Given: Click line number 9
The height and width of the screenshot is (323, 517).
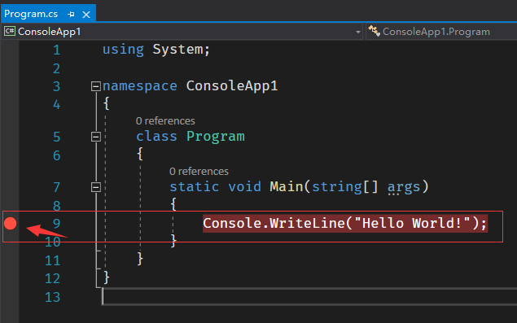Looking at the screenshot, I should 57,224.
